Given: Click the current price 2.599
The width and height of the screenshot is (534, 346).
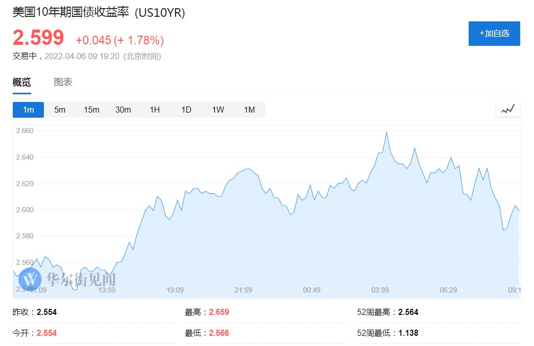Looking at the screenshot, I should click(x=38, y=38).
